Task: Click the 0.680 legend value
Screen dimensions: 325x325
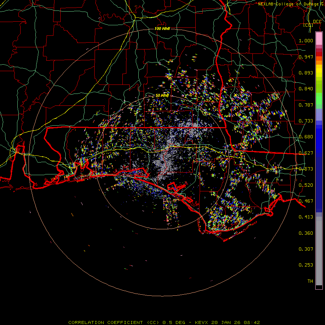Action: [306, 137]
